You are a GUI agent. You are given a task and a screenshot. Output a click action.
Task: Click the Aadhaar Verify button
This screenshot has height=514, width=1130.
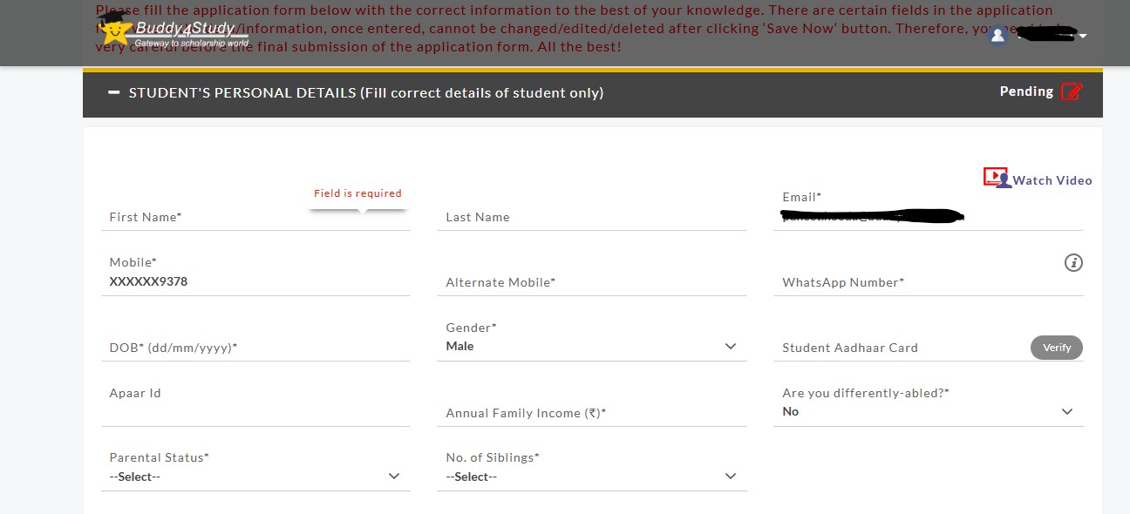point(1057,348)
